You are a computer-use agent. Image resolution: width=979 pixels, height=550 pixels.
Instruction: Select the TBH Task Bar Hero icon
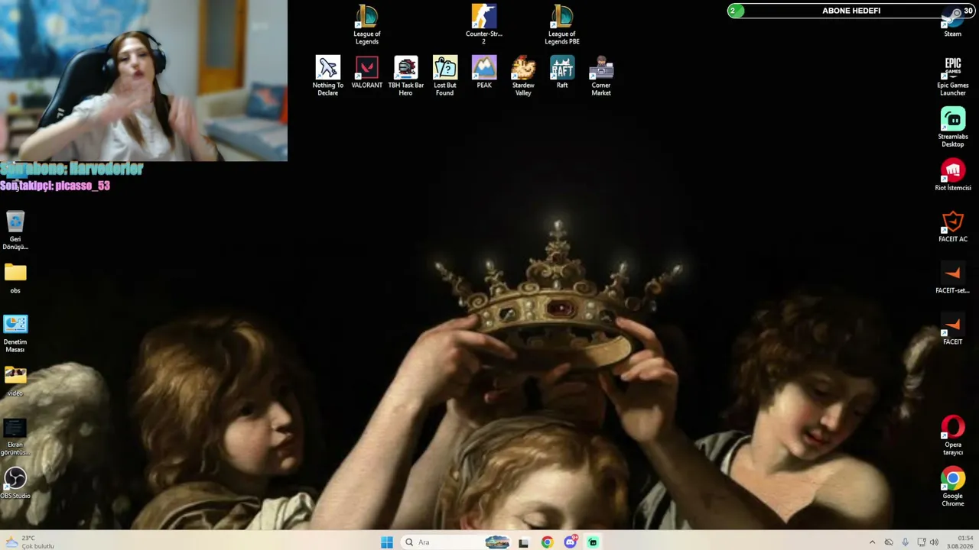(406, 76)
